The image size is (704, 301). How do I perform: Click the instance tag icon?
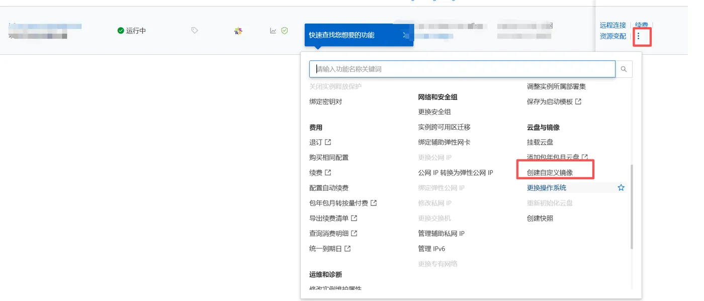[195, 31]
